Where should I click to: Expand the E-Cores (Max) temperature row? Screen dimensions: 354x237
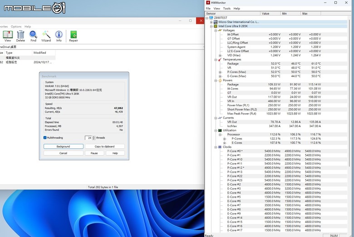(220, 76)
